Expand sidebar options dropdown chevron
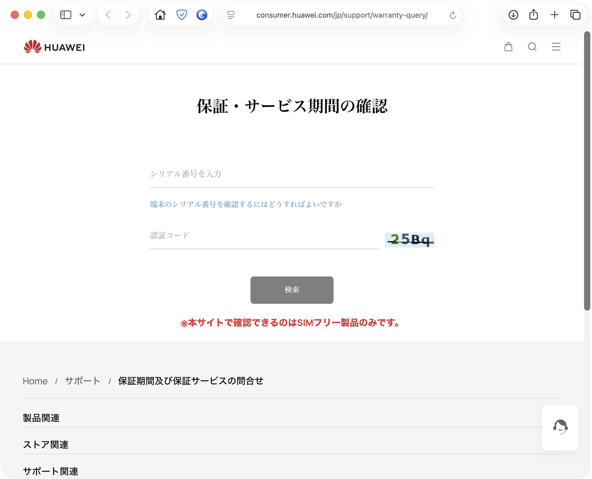This screenshot has width=592, height=479. [82, 15]
